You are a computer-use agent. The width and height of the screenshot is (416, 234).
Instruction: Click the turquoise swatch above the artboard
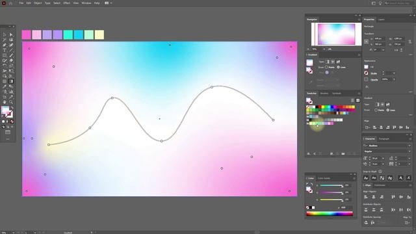click(68, 34)
